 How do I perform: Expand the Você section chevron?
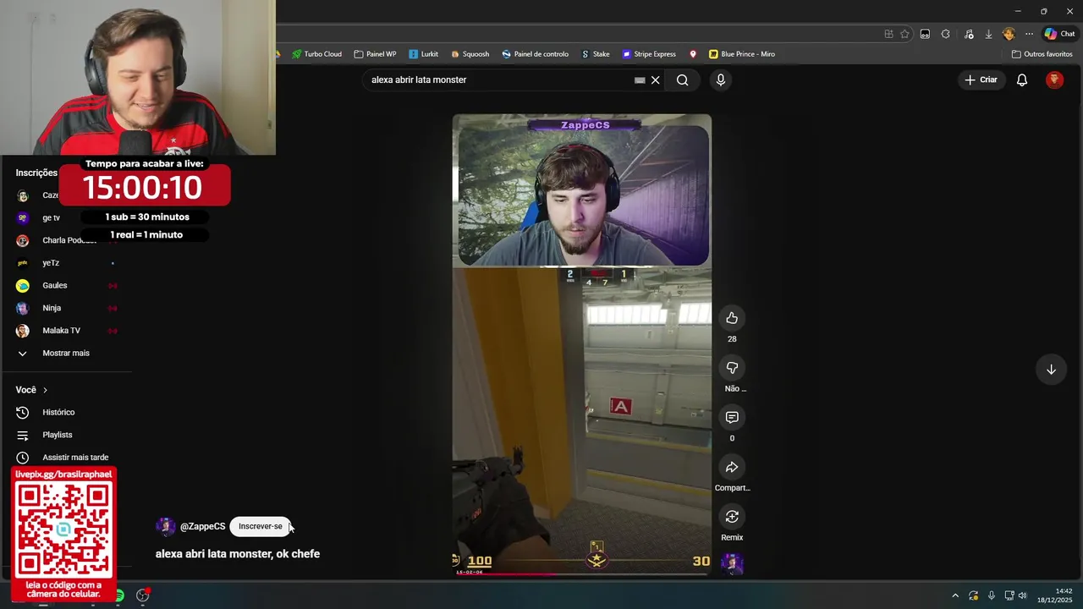coord(45,390)
